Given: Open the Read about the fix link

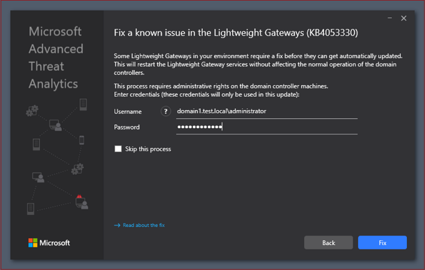Looking at the screenshot, I should point(144,225).
